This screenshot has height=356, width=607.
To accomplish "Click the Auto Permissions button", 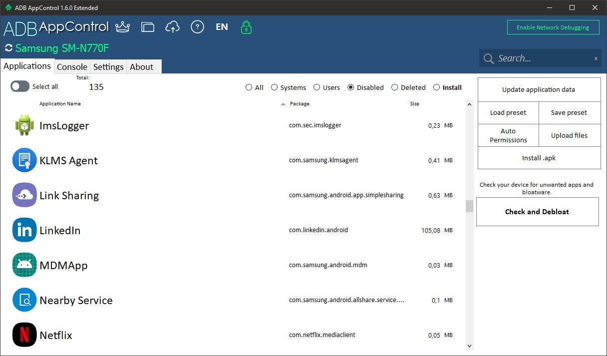I will click(508, 135).
